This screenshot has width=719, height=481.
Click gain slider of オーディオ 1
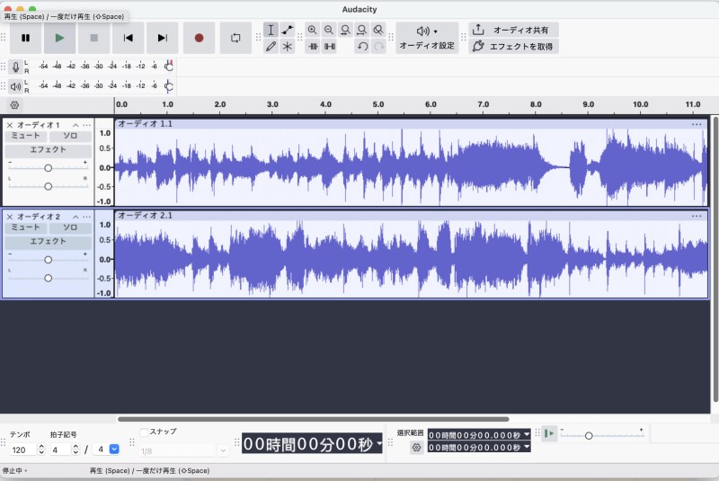(49, 168)
